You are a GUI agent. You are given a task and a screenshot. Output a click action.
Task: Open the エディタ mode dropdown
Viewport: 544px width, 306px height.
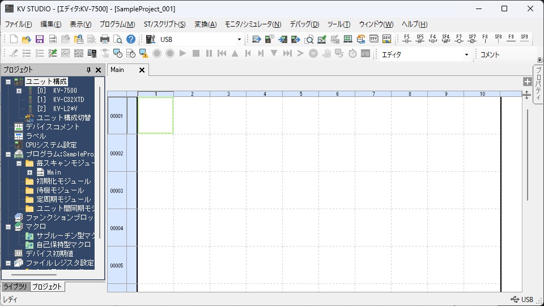coord(466,55)
